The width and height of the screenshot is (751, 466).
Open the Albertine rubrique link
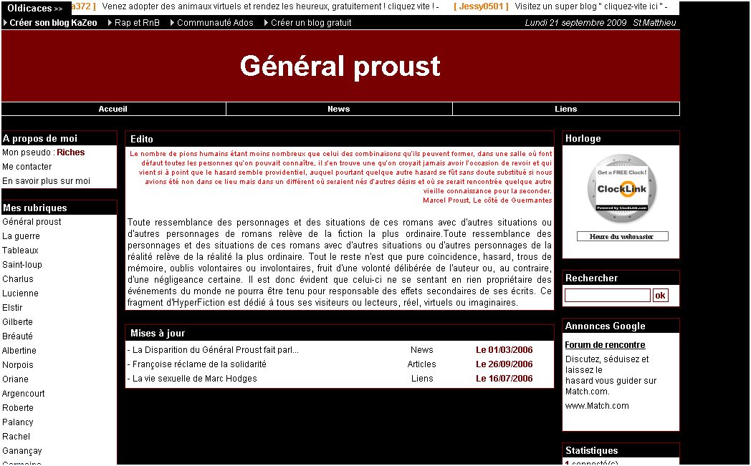pos(19,351)
